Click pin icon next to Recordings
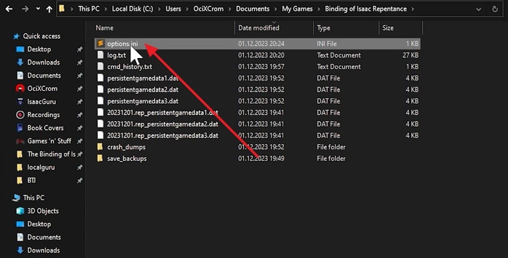The height and width of the screenshot is (258, 508). [79, 115]
